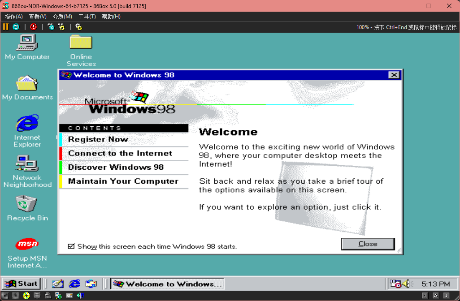
Task: Click the first floppy drive status icon
Action: tap(5, 296)
